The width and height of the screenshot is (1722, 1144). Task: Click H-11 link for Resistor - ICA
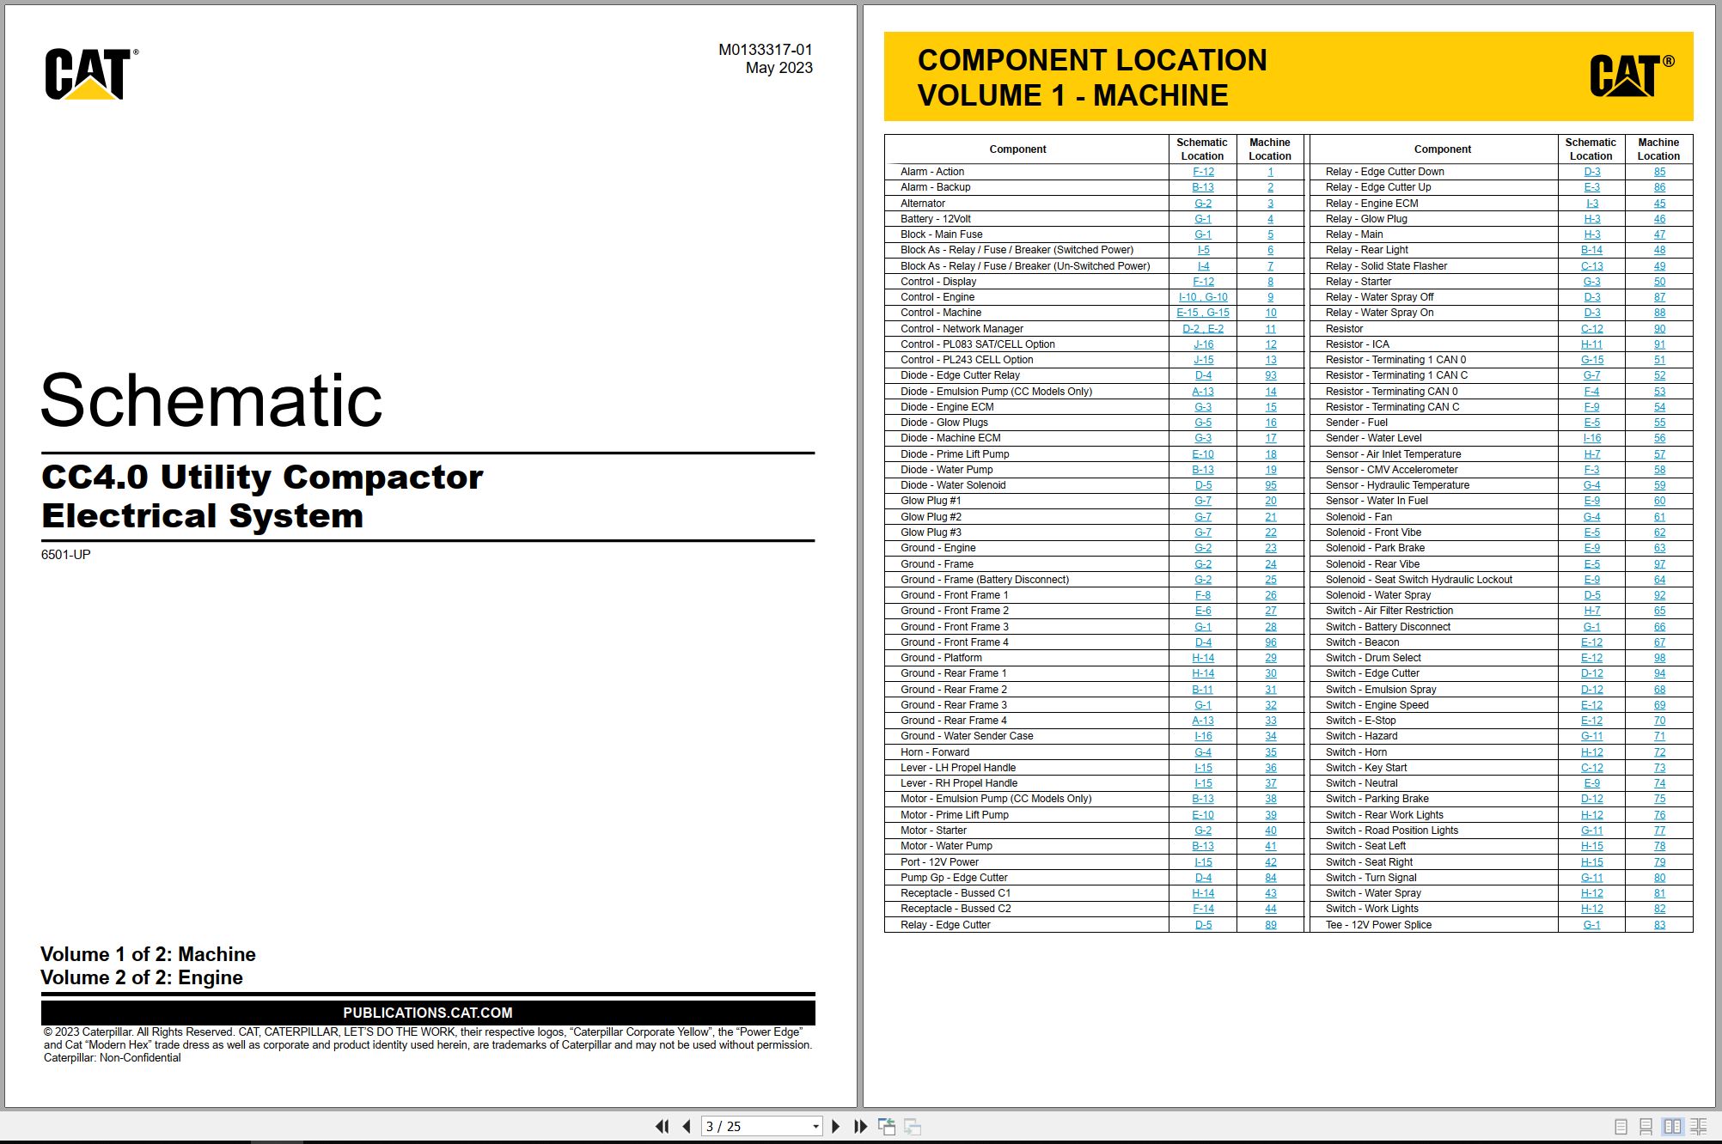tap(1591, 344)
